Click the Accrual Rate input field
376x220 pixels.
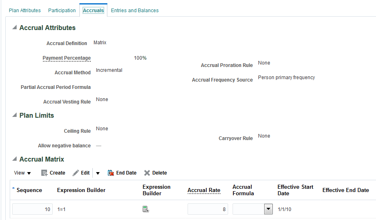(x=207, y=209)
